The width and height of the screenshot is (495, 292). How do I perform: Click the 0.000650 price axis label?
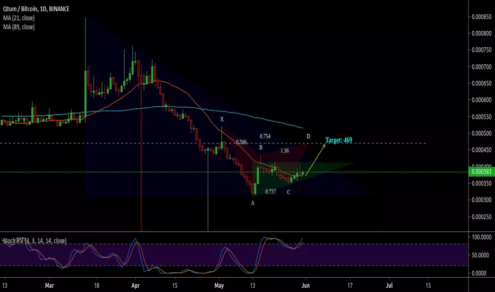click(x=482, y=83)
